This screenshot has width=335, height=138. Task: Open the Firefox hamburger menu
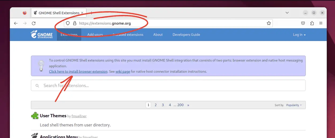point(321,23)
